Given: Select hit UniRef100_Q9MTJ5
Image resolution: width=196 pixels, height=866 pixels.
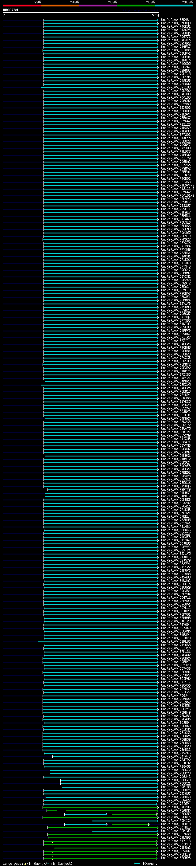Looking at the screenshot, I should 176,74.
